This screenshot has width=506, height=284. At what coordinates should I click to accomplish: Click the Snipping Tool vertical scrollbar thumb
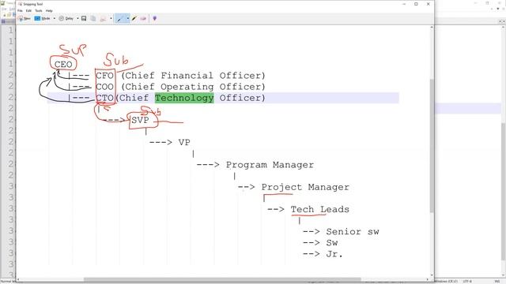pos(432,145)
